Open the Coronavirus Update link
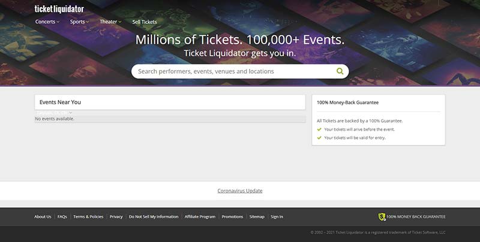The image size is (480, 242). [240, 190]
